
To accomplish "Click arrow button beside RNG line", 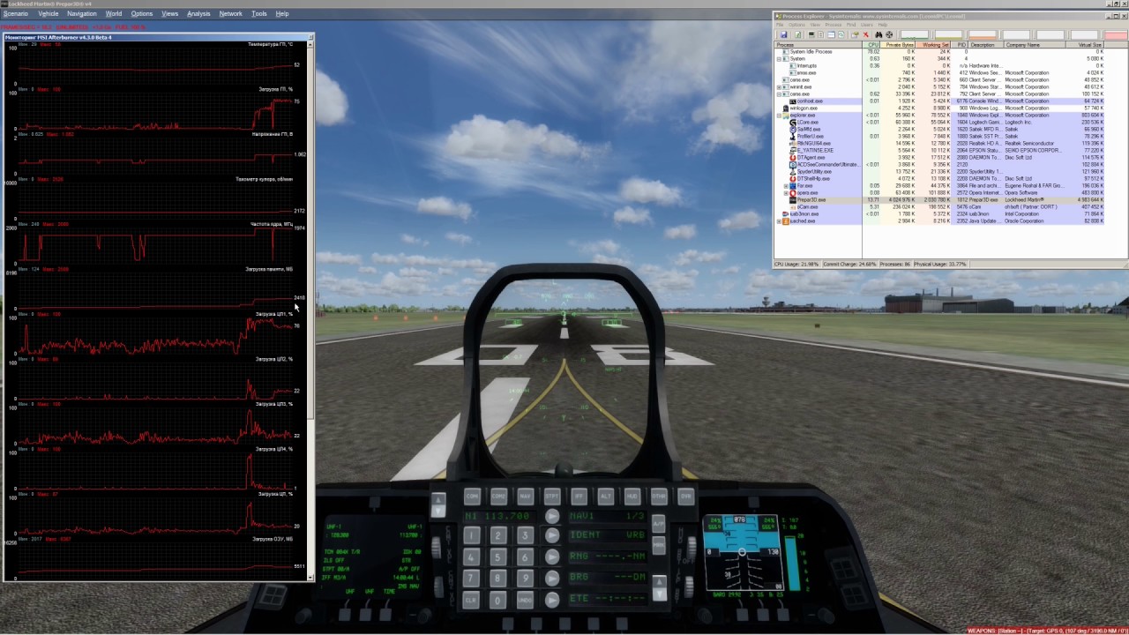I will [x=552, y=557].
